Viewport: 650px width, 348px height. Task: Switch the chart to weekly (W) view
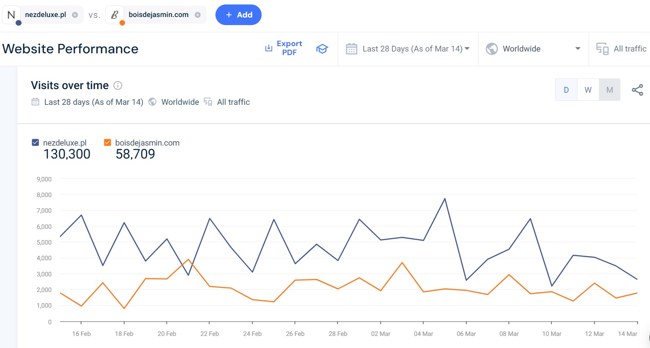click(588, 90)
